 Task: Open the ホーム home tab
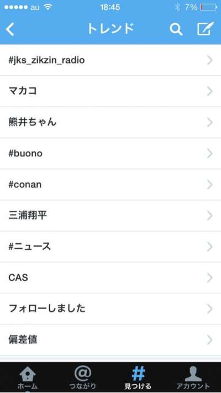point(28,378)
